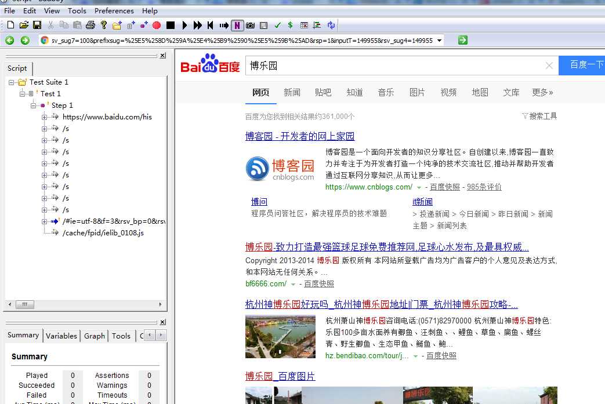Close the Script pane with its X button

(x=163, y=56)
